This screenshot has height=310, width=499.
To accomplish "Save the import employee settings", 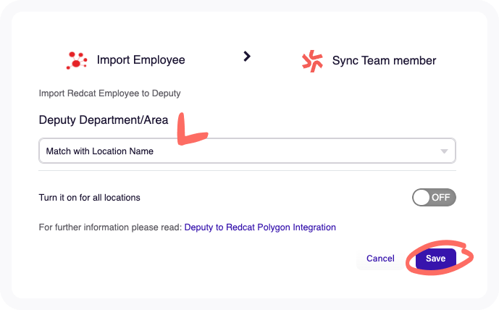I will tap(436, 258).
